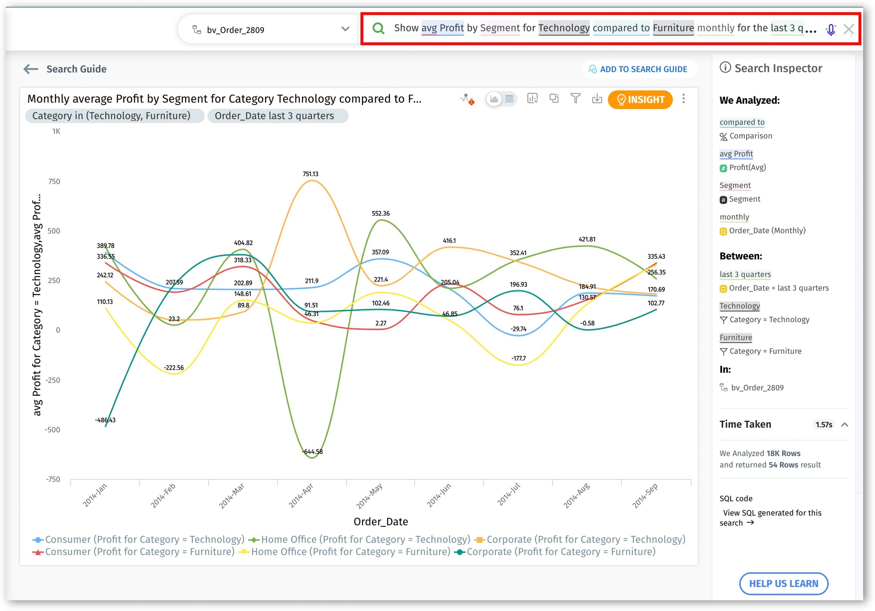Collapse the Time Taken section chevron
Viewport: 875px width, 611px height.
[845, 425]
